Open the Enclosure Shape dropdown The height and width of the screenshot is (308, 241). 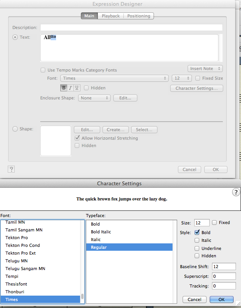coord(94,98)
